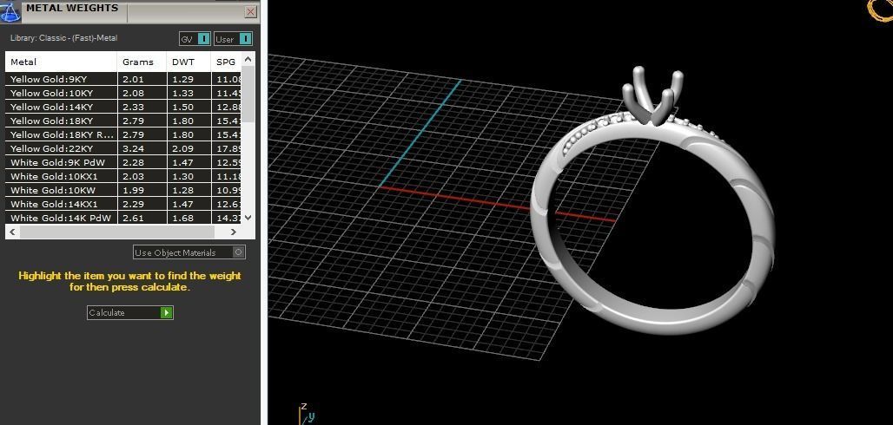Select the White Gold:14KX1 row
The height and width of the screenshot is (425, 893).
123,204
